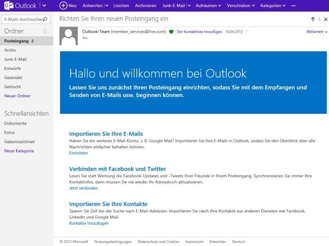Select the Posteingang folder
Screen dimensions: 329x246
click(27, 41)
